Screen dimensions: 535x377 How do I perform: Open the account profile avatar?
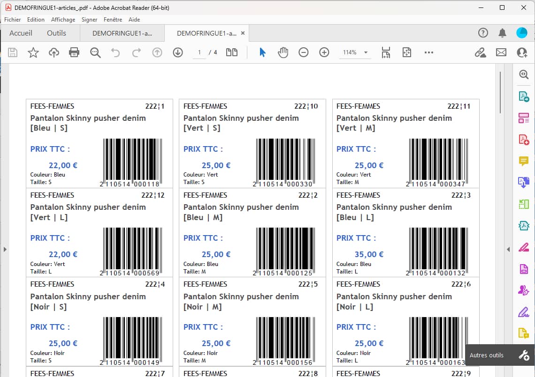522,33
